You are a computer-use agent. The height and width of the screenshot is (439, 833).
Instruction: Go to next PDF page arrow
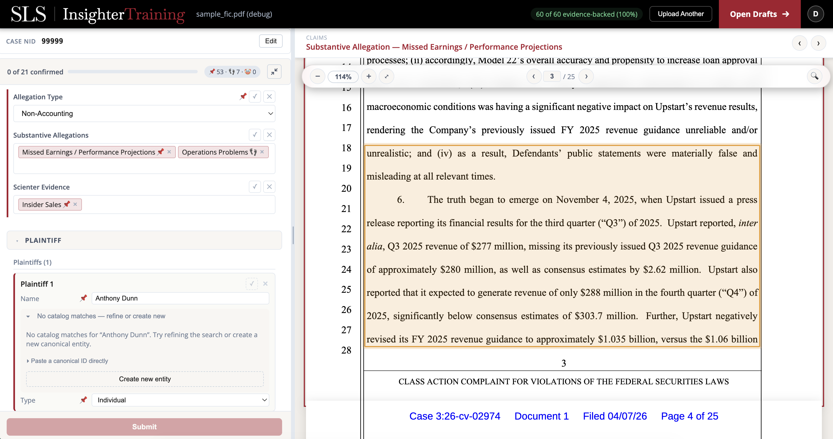pyautogui.click(x=586, y=77)
